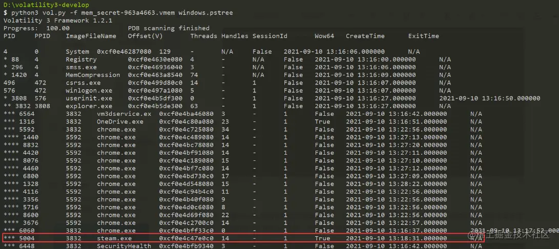Click the Wow64 column header

pyautogui.click(x=324, y=36)
